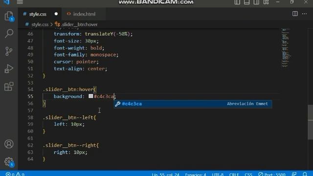This screenshot has width=313, height=176.
Task: Close the unsaved style.css tab dot
Action: 56,14
